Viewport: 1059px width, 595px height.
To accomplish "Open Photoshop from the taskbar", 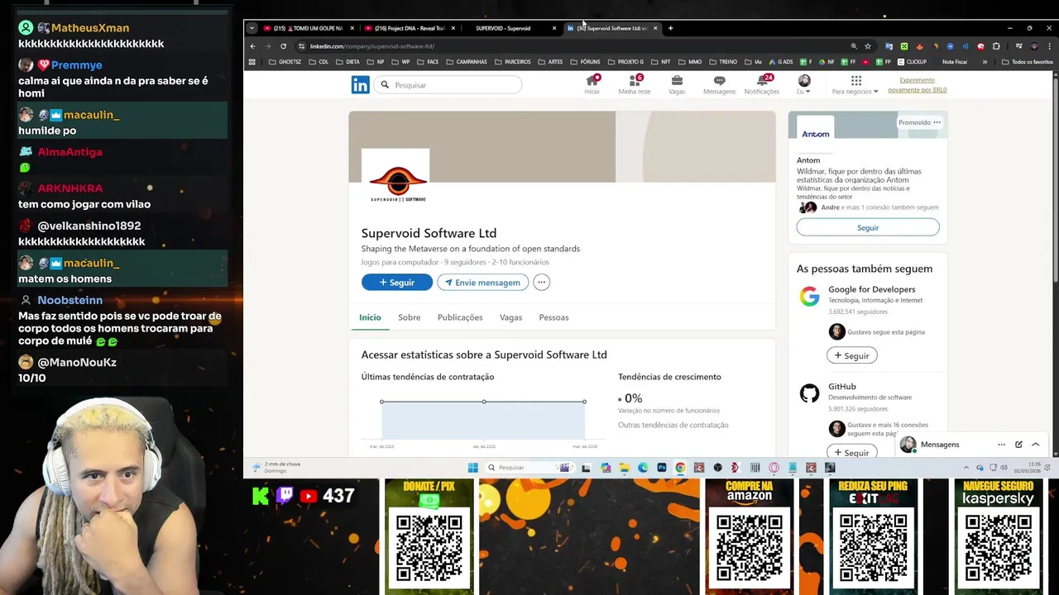I will pyautogui.click(x=662, y=468).
